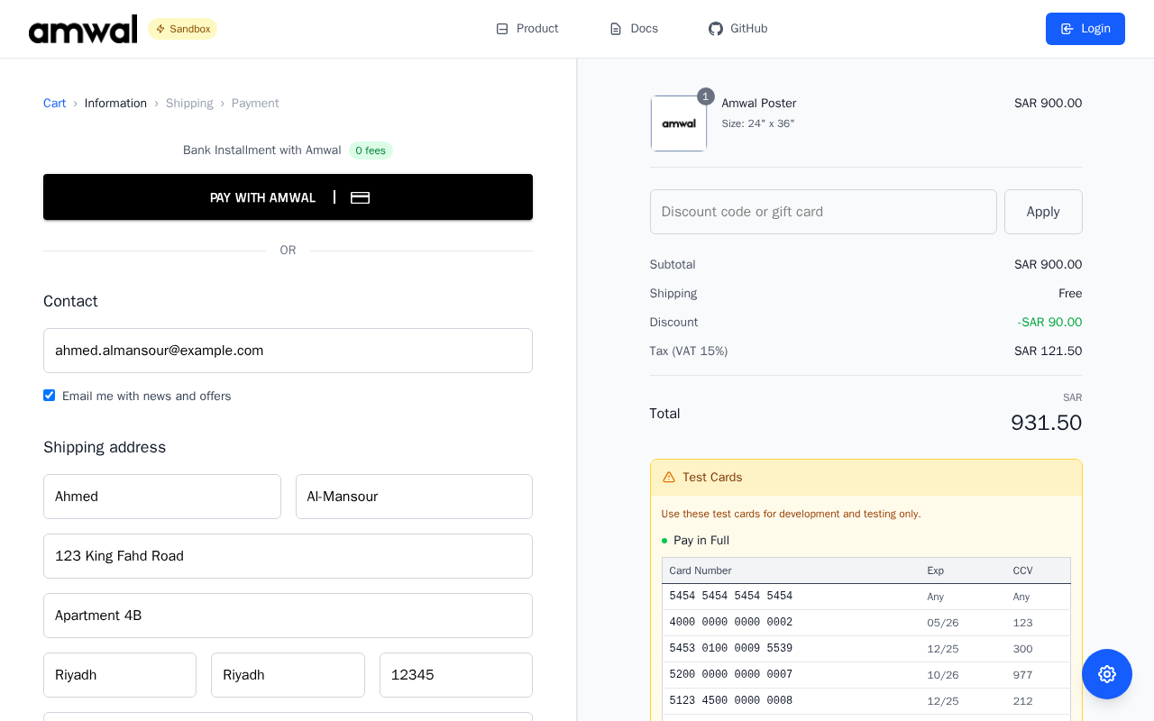Click the Shipping value Free
Image resolution: width=1154 pixels, height=721 pixels.
pos(1070,294)
